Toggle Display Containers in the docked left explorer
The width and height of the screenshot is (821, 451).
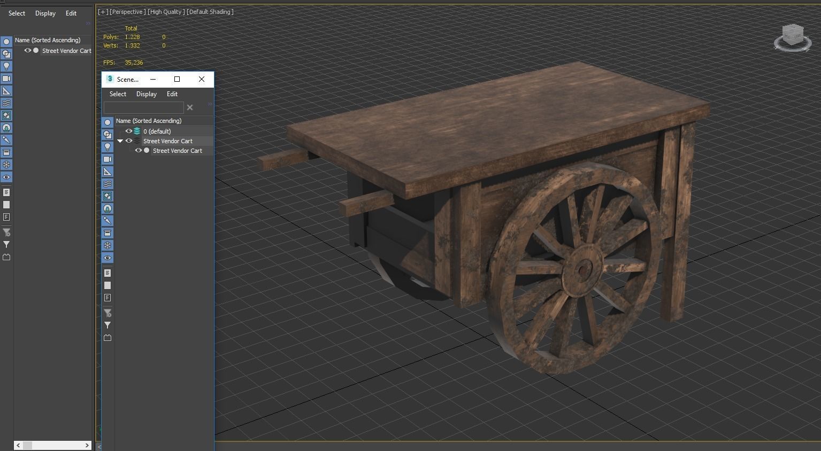coord(6,152)
